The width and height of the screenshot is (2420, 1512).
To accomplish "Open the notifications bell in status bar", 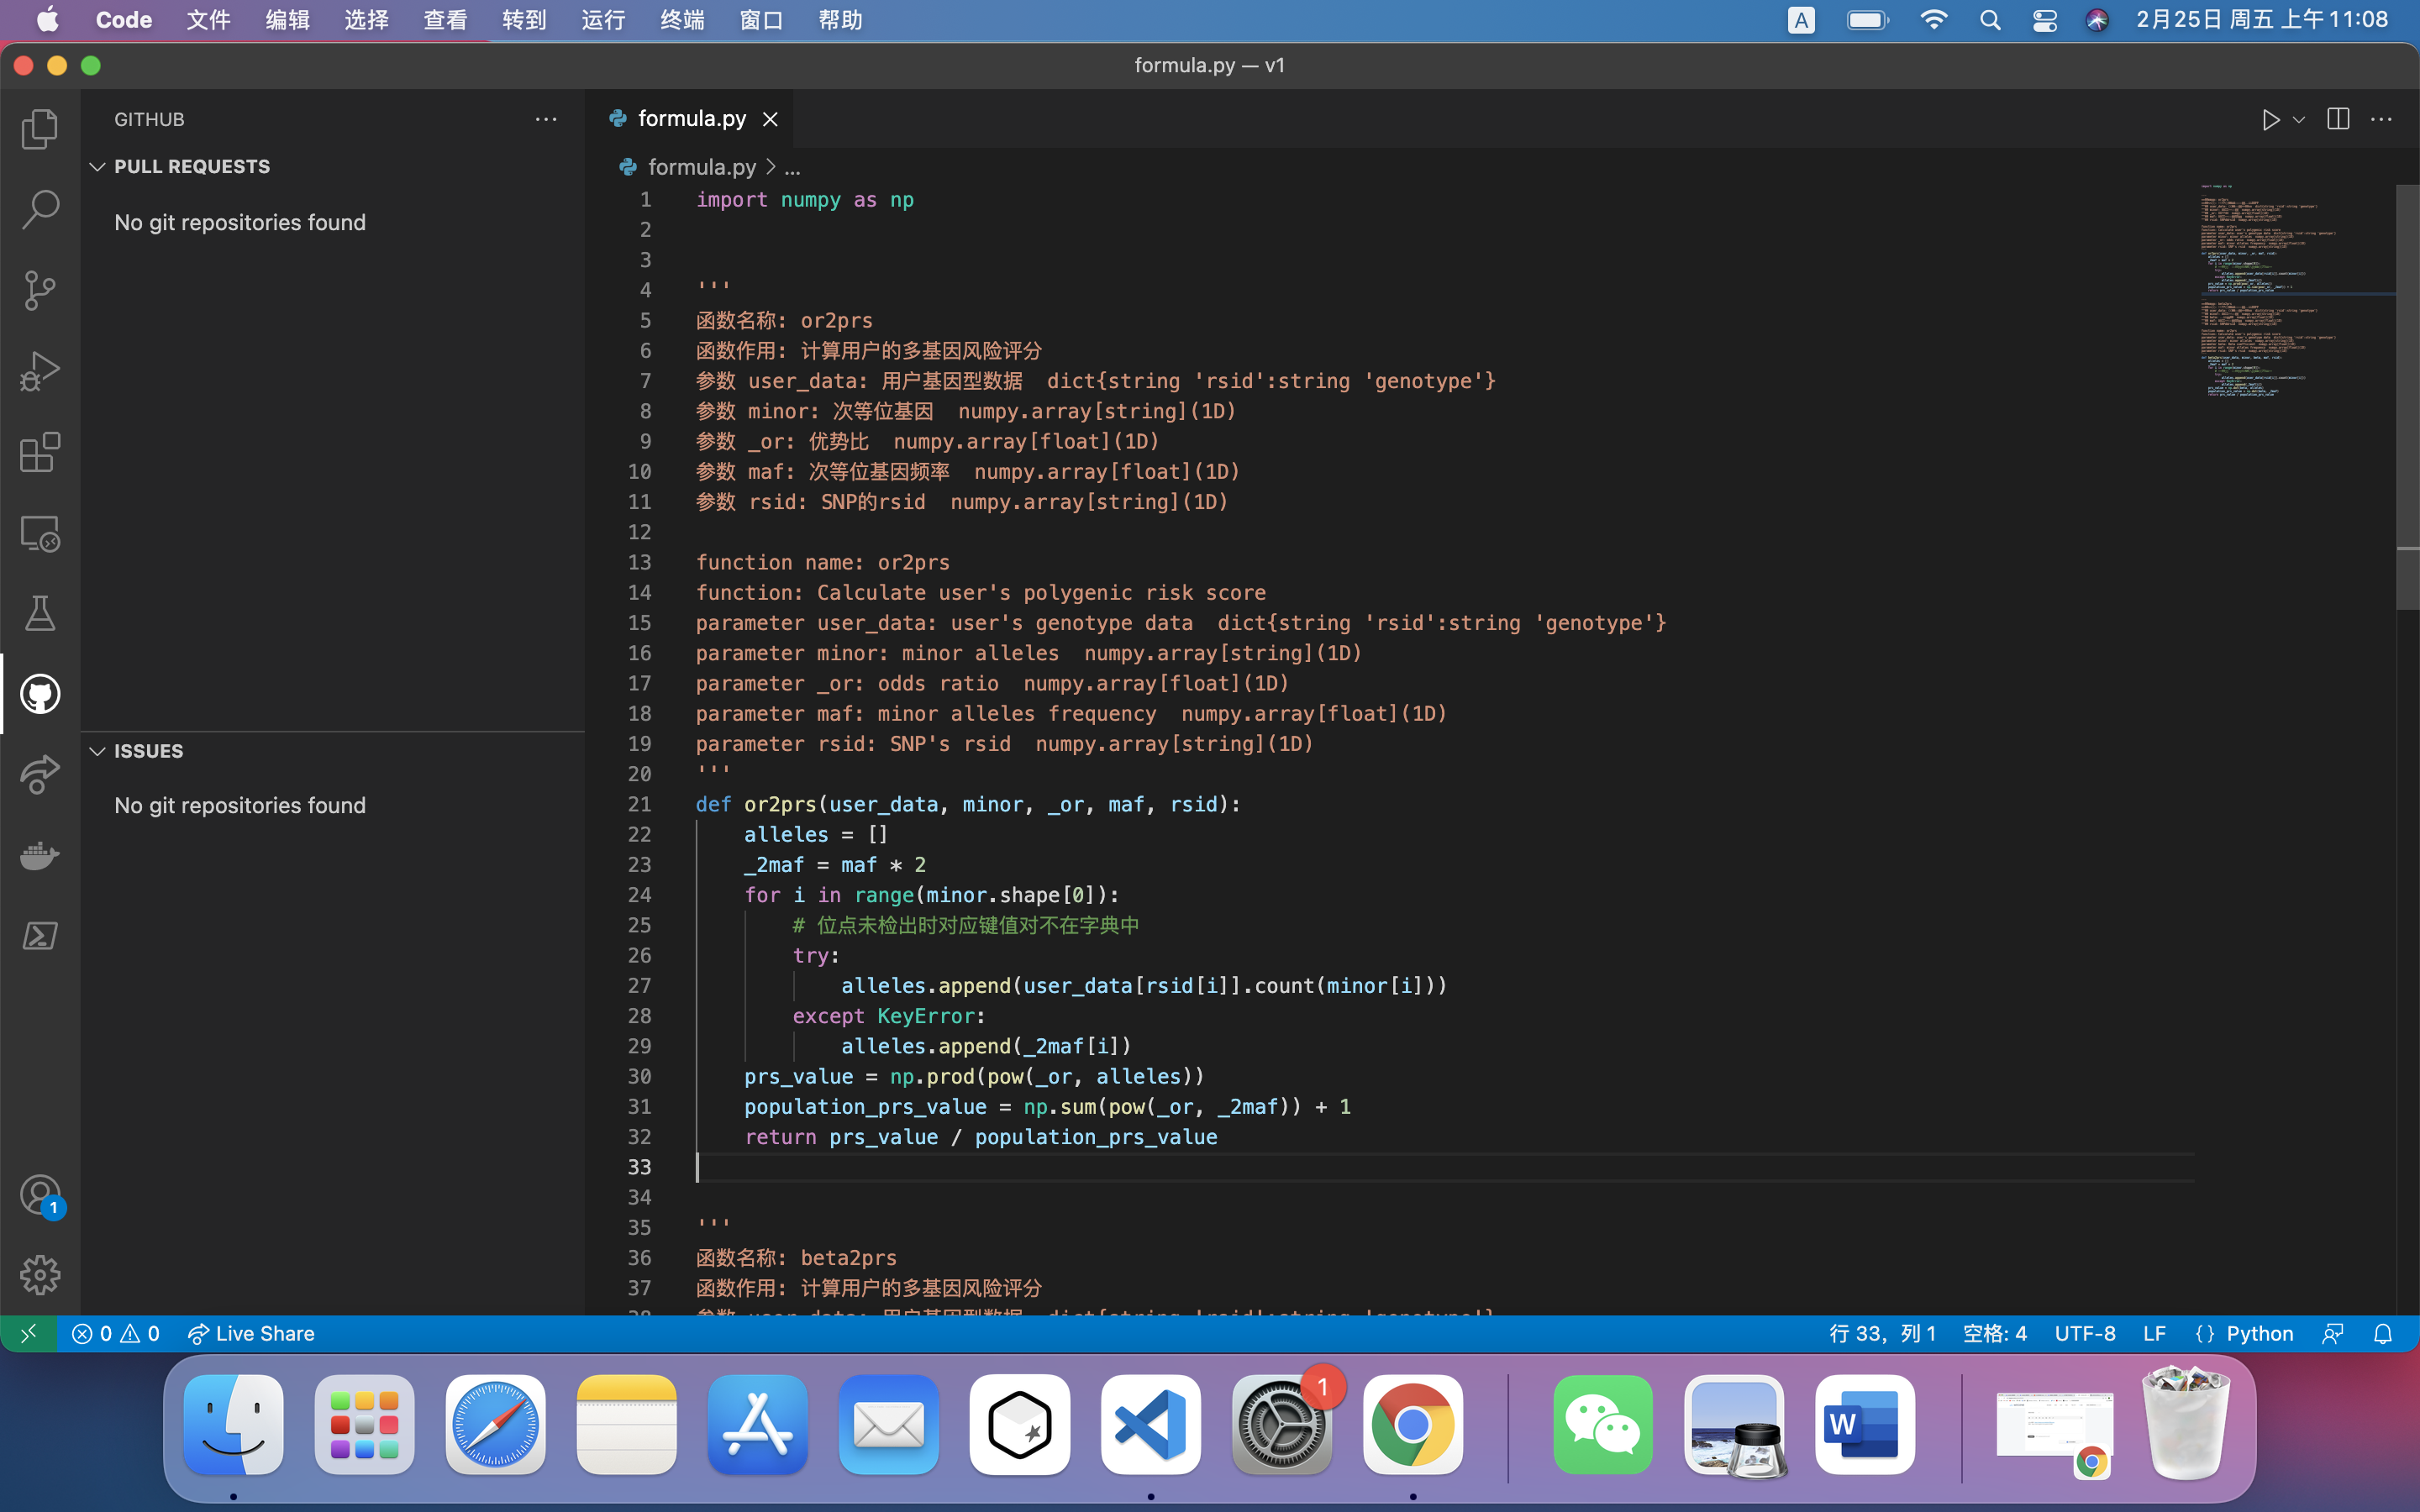I will (2383, 1333).
